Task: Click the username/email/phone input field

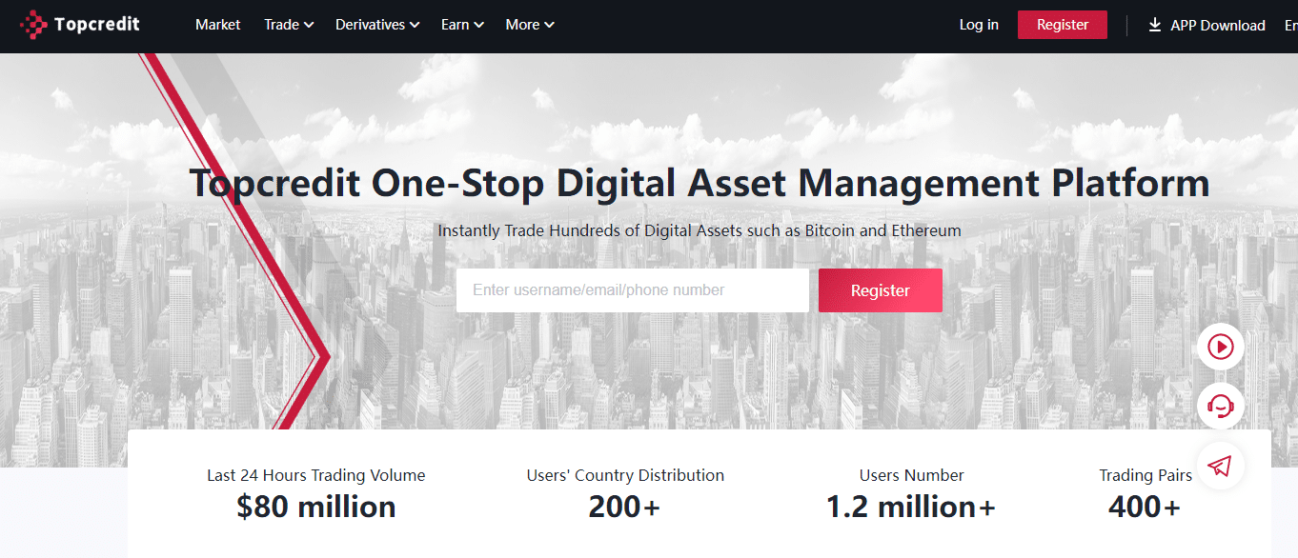Action: [x=632, y=289]
